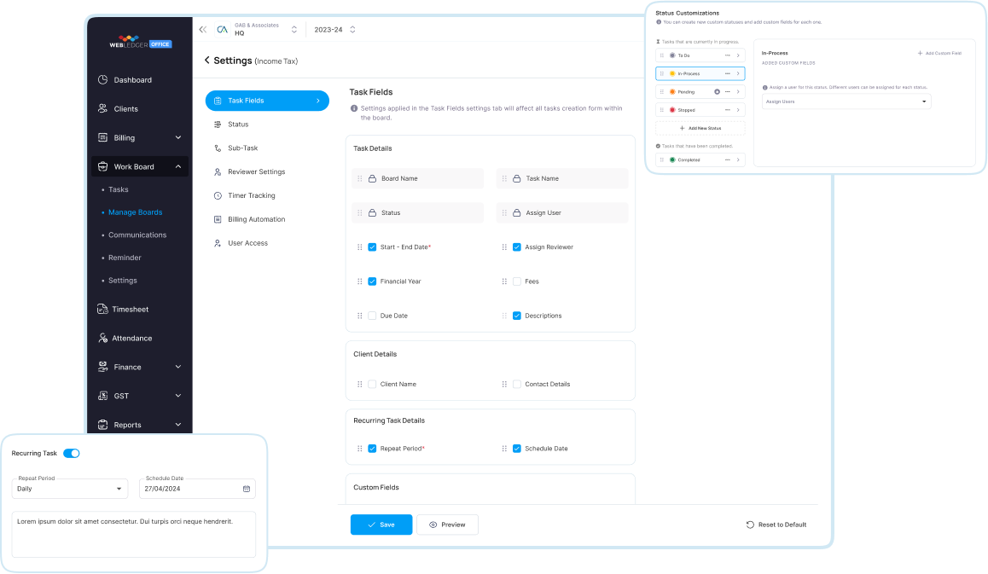Click the Schedule Date field showing 27/04/2024
Viewport: 988px width, 574px height.
click(197, 489)
